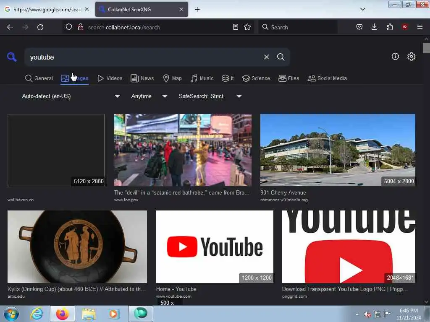Open the Firefox hamburger menu
This screenshot has height=322, width=430.
coord(420,27)
